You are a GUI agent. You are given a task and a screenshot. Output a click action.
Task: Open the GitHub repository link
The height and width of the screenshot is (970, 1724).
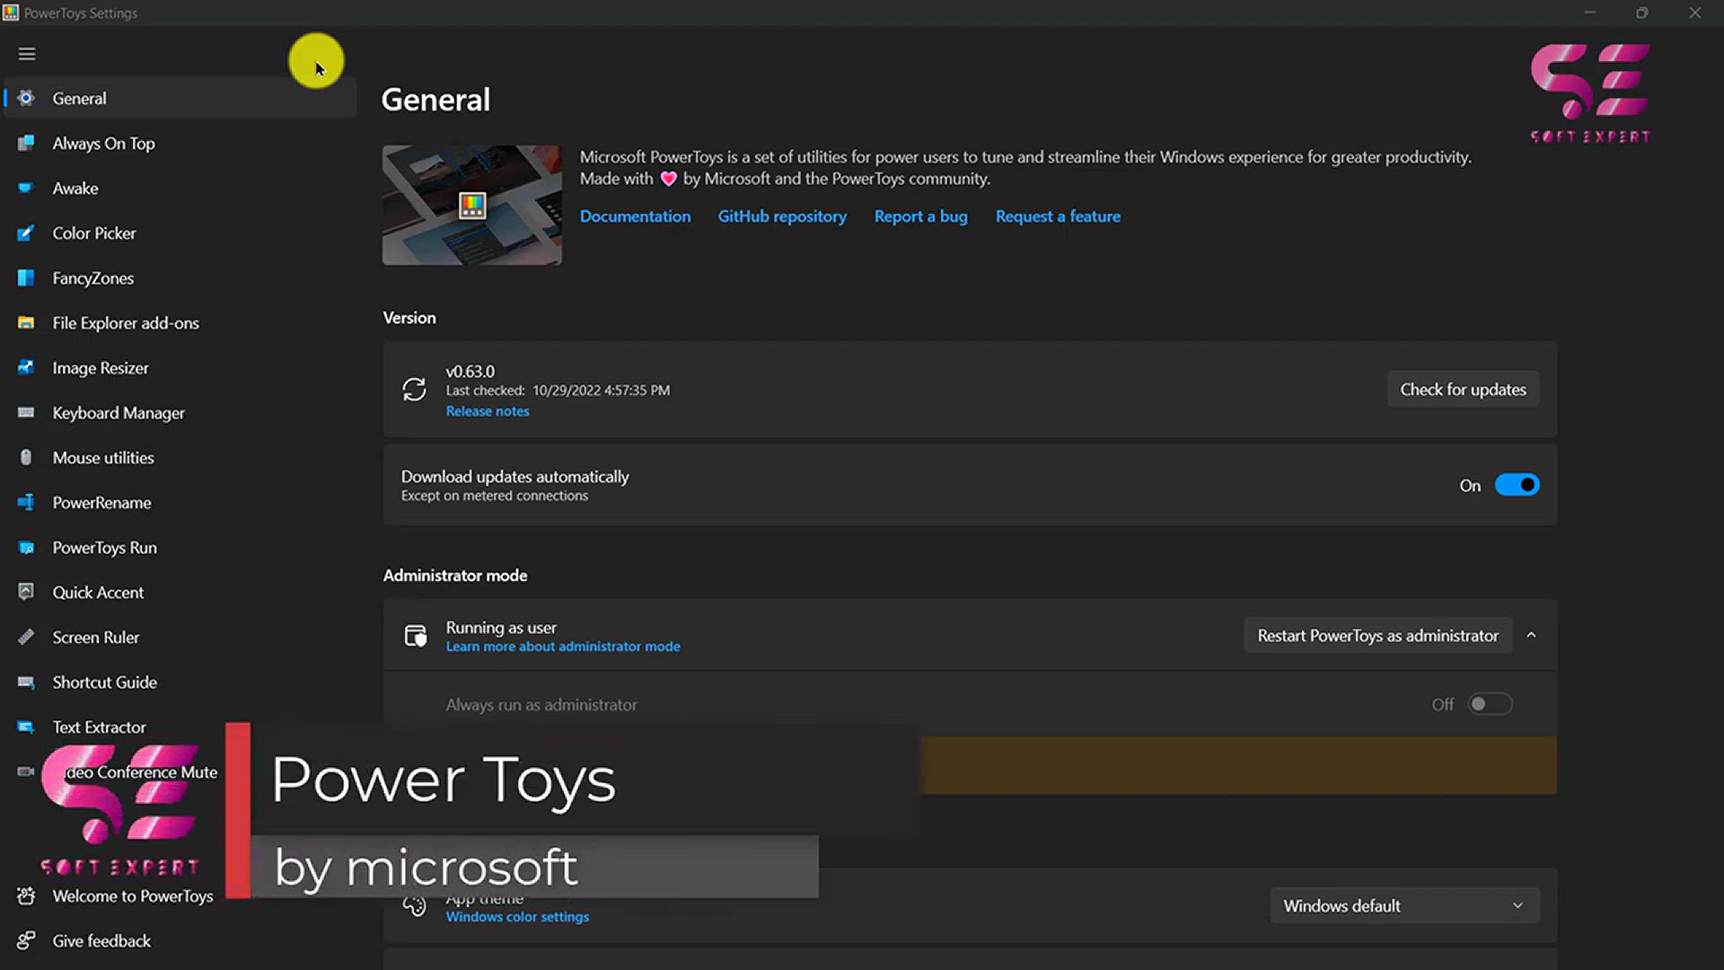click(x=781, y=216)
